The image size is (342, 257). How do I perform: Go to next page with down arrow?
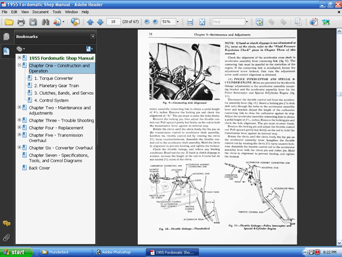(100, 22)
